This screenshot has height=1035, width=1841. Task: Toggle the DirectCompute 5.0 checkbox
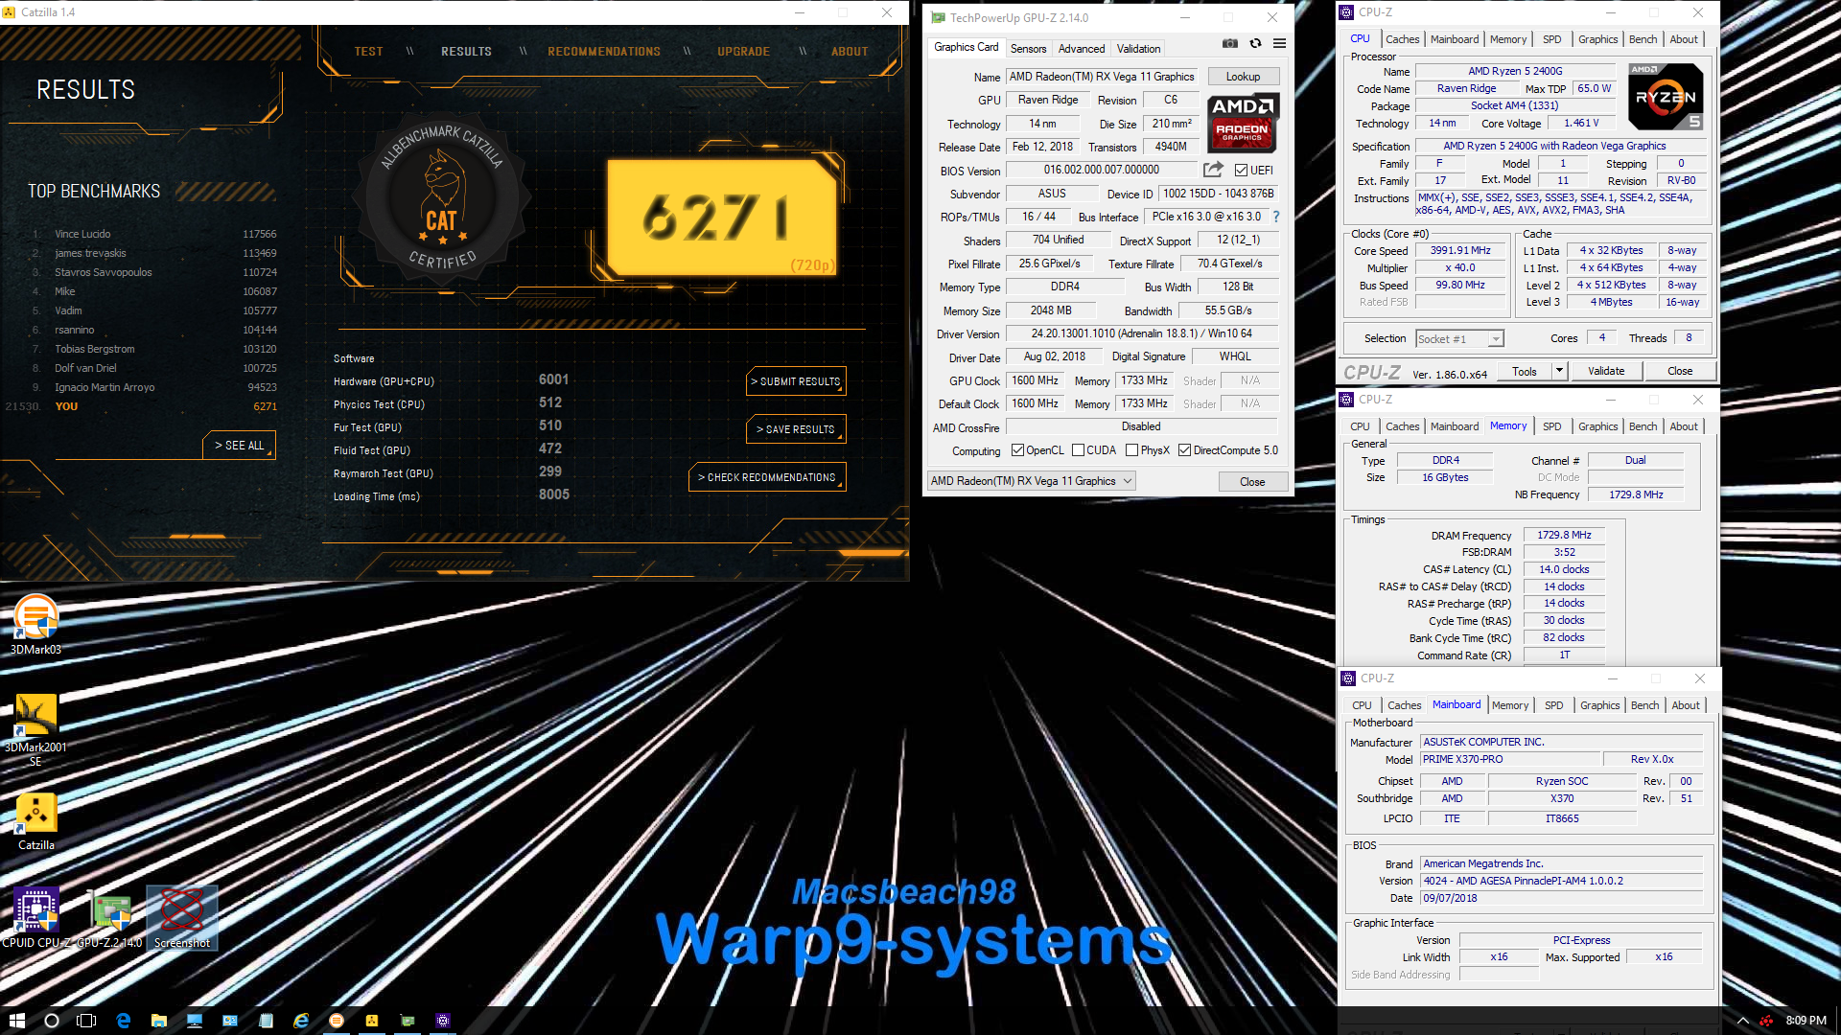click(x=1184, y=450)
